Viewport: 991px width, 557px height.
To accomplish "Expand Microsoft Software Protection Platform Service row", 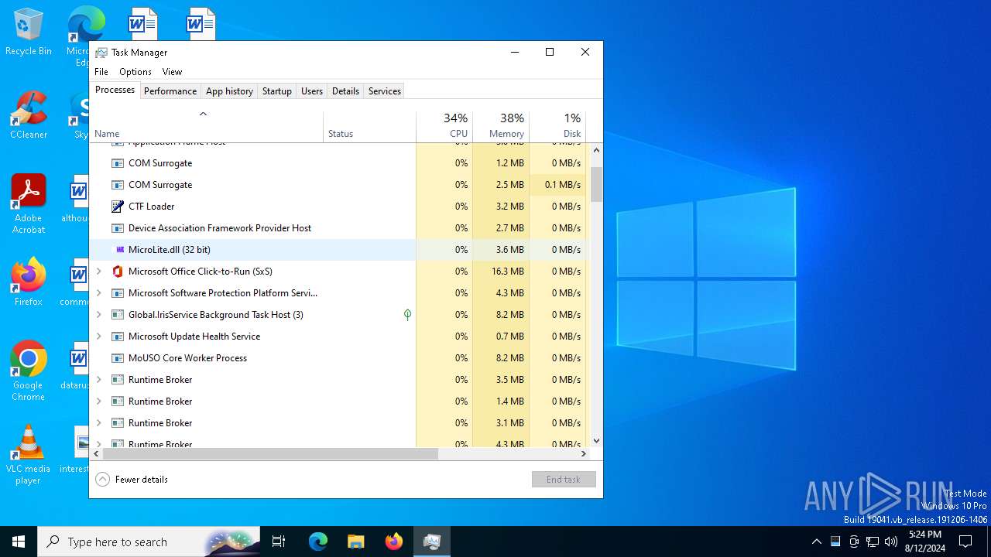I will pos(98,293).
